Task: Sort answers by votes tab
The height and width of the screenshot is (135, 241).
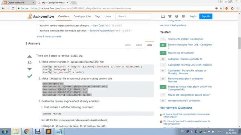Action: 149,45
